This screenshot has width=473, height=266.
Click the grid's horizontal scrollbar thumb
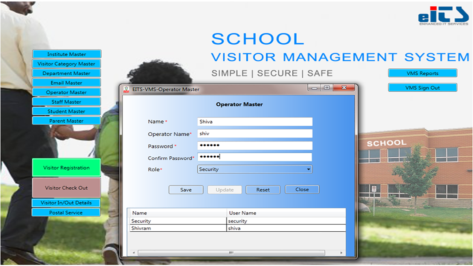click(x=231, y=253)
